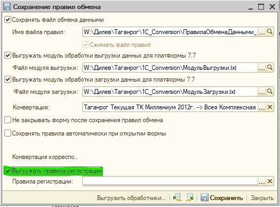Toggle disabled 'Сжимать файл правил' checkbox
This screenshot has width=280, height=207.
pos(85,45)
